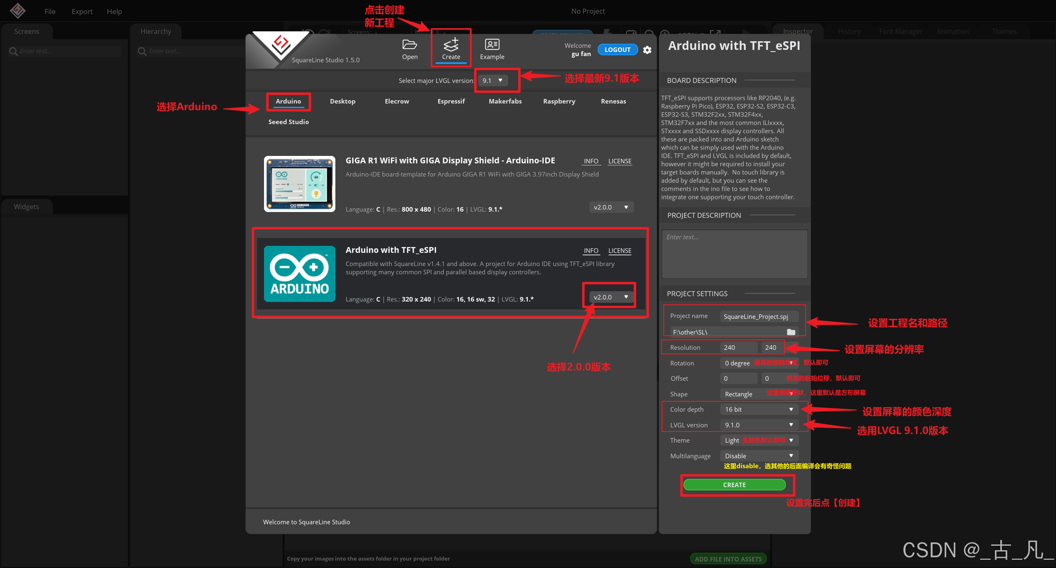Screen dimensions: 1056x568
Task: Click the search icon in Screens panel
Action: point(13,51)
